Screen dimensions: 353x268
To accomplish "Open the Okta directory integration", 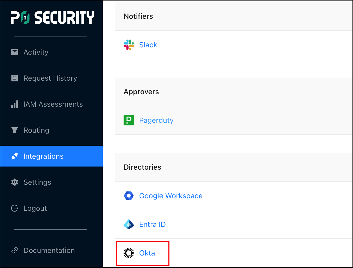I will point(147,253).
